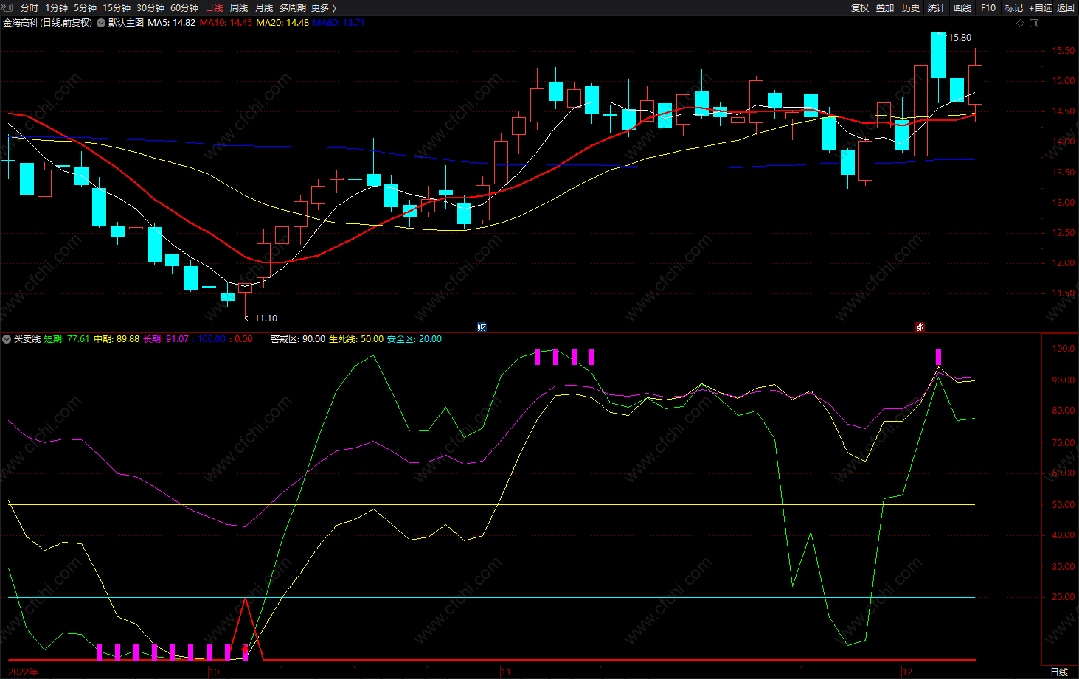The image size is (1079, 679).
Task: Click the red MA10: 14.45 value
Action: [226, 23]
